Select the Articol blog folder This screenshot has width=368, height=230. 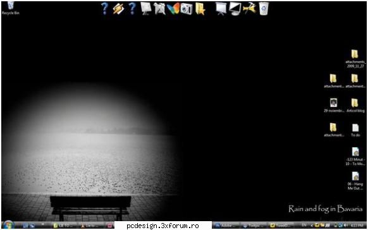point(355,106)
